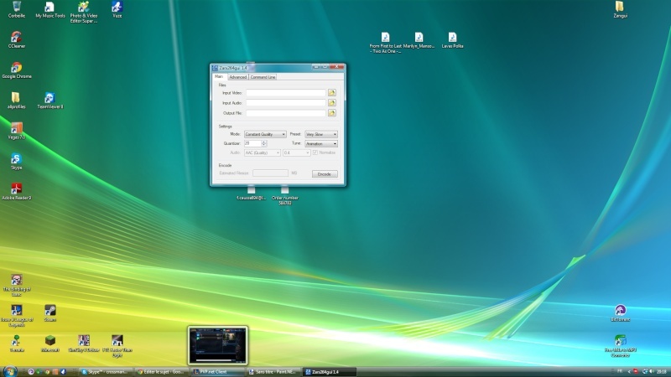The width and height of the screenshot is (671, 377).
Task: Click the Input Video text field
Action: (285, 93)
